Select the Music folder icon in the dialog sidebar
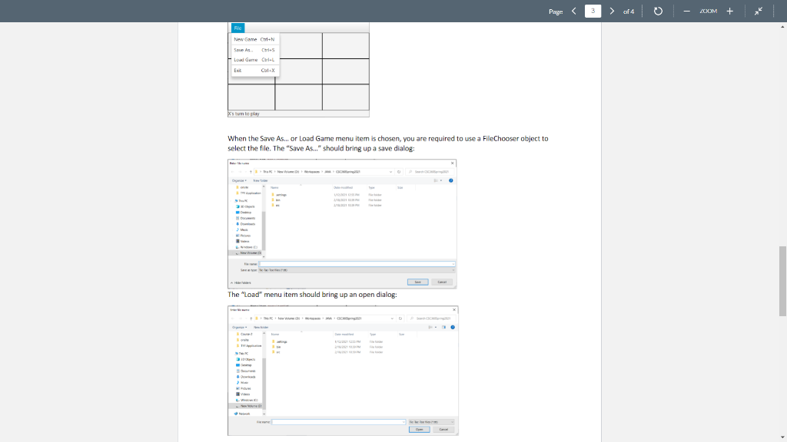The image size is (787, 442). pyautogui.click(x=238, y=230)
